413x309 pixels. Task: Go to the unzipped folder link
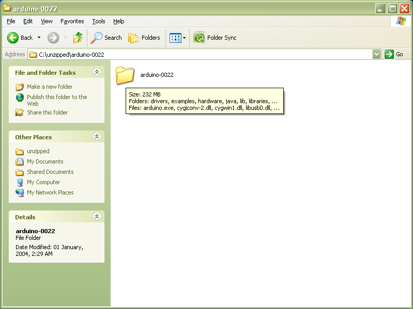coord(38,151)
